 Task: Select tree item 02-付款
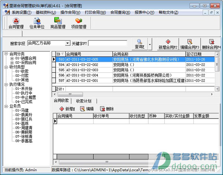click(x=22, y=76)
